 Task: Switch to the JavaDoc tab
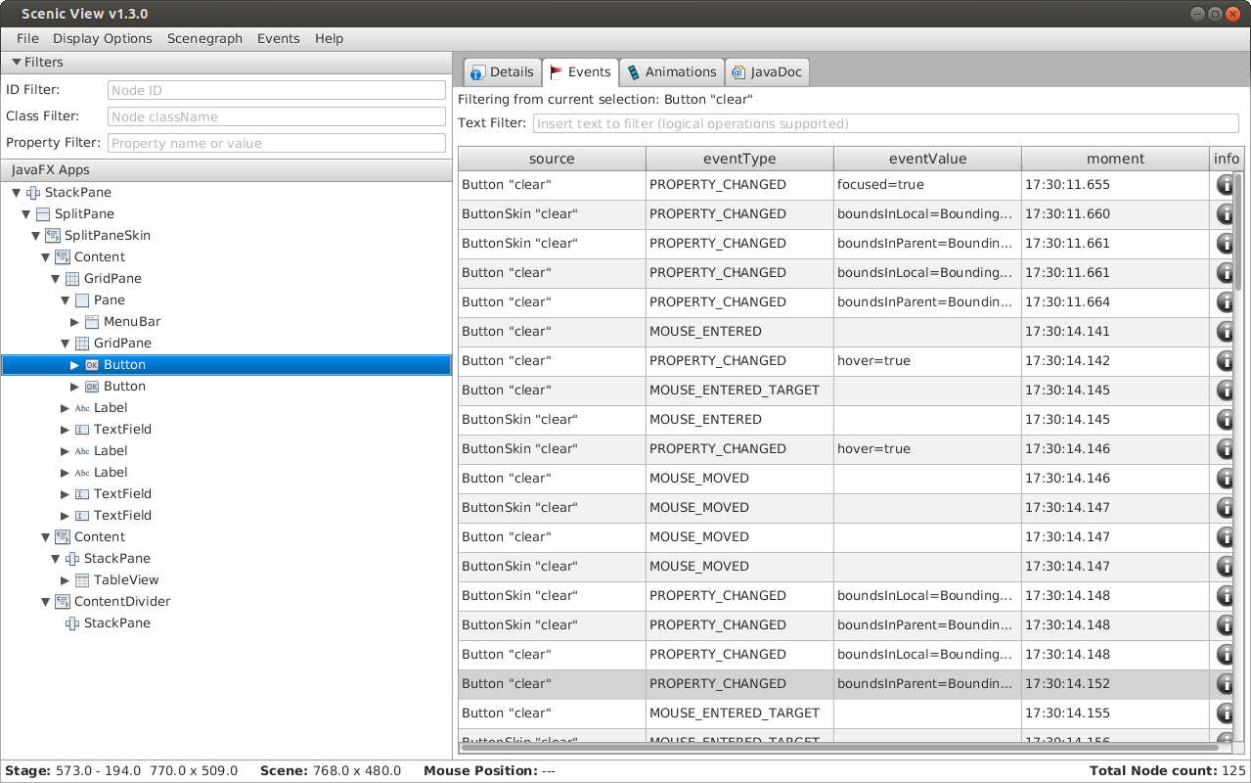(767, 72)
